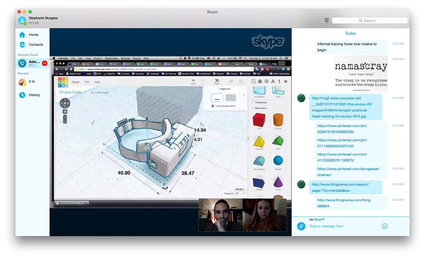Click the Tinkercad Adjust tool
This screenshot has width=425, height=258.
[217, 82]
